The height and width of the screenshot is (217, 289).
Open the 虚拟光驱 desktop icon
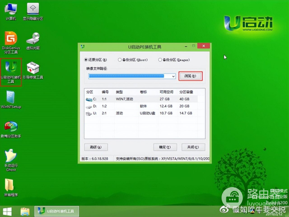[x=33, y=41]
